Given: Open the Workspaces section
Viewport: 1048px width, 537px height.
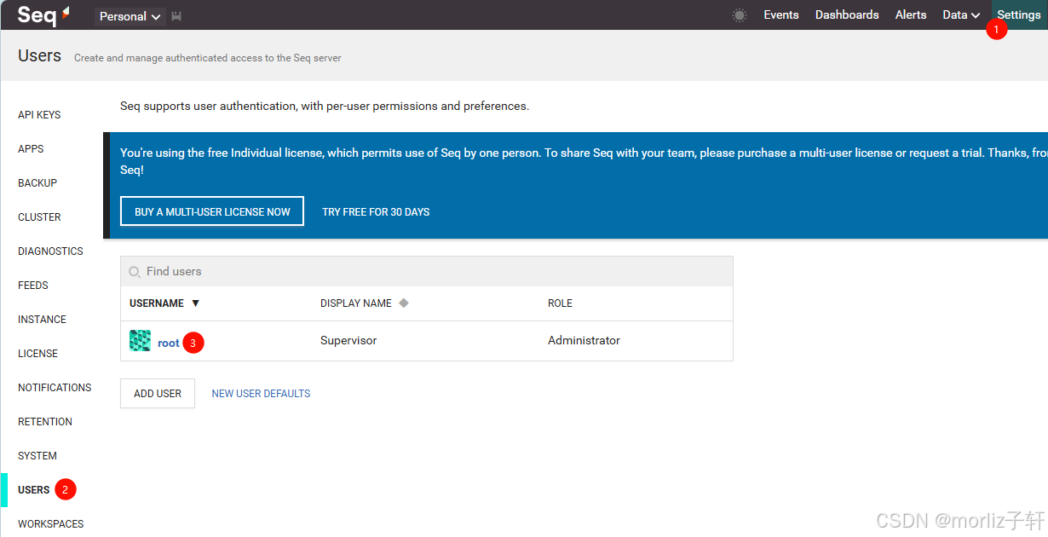Looking at the screenshot, I should pos(51,524).
